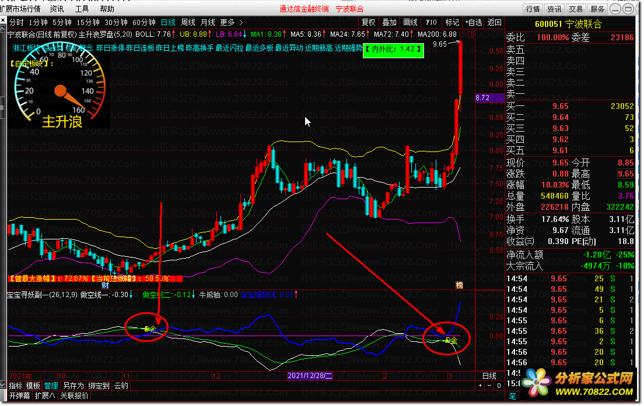The image size is (644, 406).
Task: Switch to 周线 weekly chart
Action: pos(188,22)
